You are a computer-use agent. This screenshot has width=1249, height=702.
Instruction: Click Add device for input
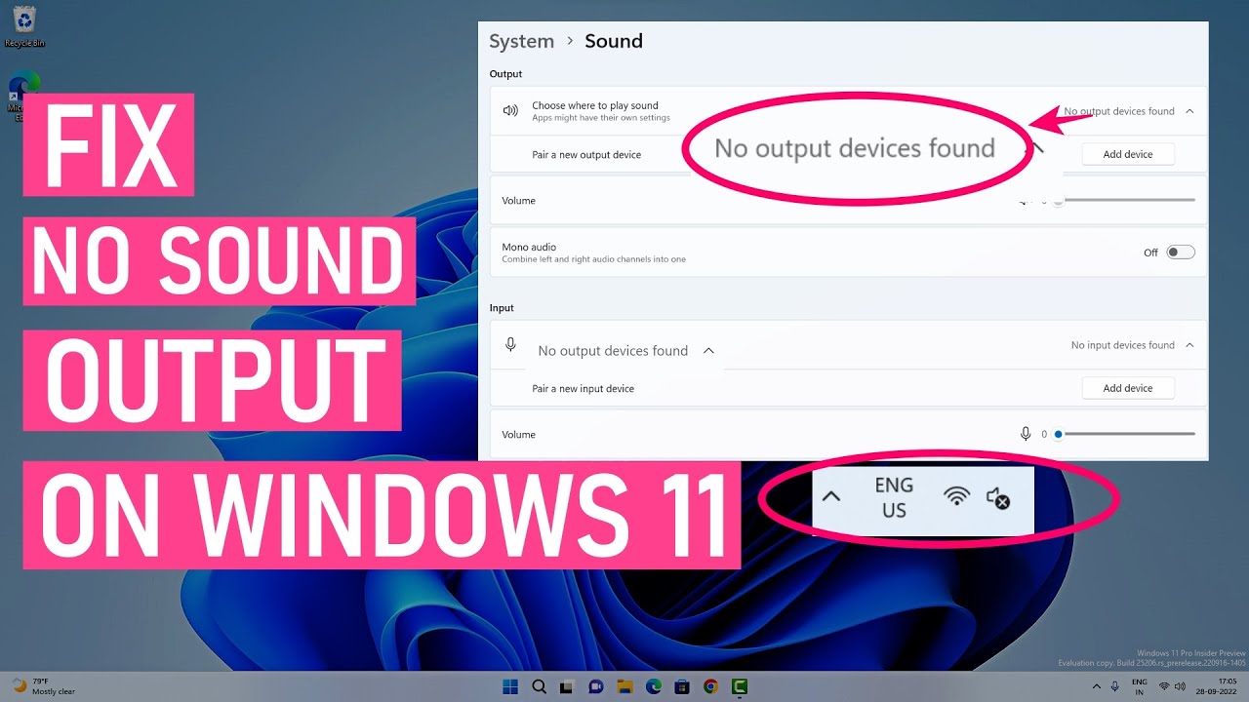click(1128, 388)
